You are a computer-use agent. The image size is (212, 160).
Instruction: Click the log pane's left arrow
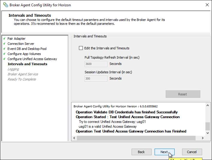[74, 138]
